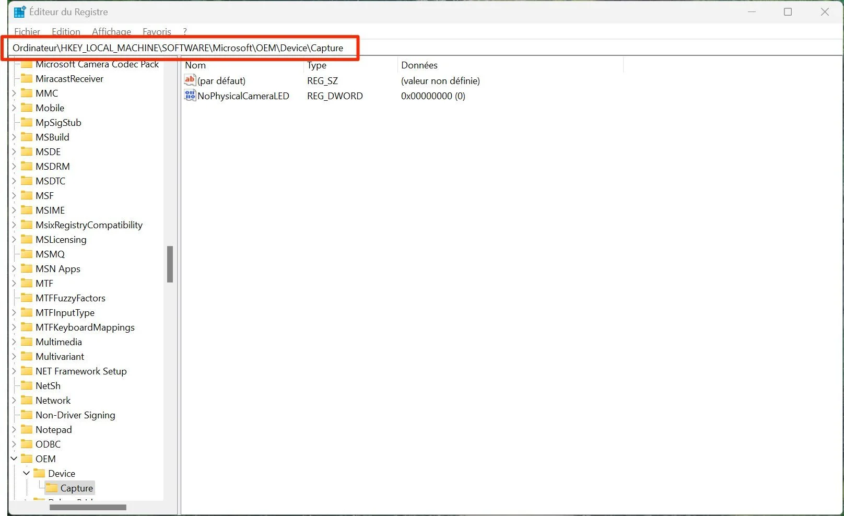The image size is (844, 516).
Task: Select the NoPhysicalCameraLED value name
Action: tap(243, 96)
